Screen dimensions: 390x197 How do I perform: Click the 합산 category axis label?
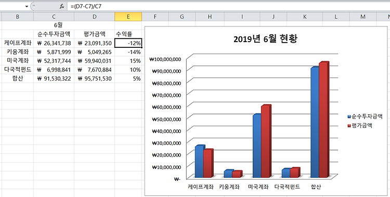coord(316,187)
